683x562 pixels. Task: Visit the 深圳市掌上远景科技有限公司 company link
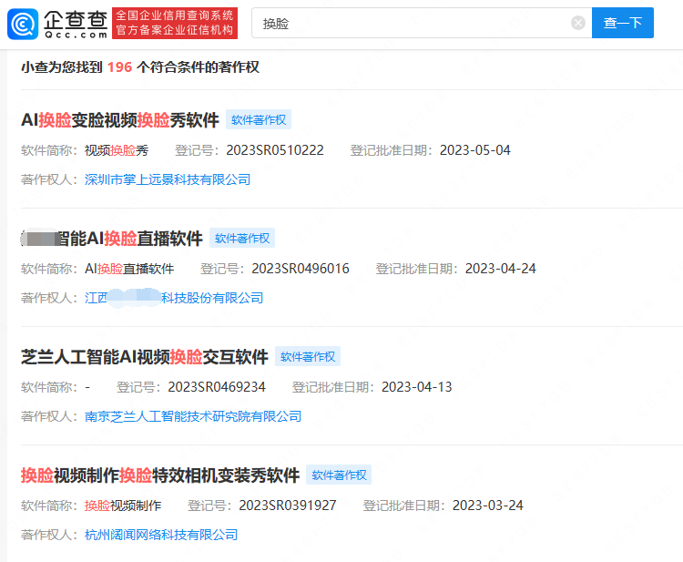[x=167, y=179]
